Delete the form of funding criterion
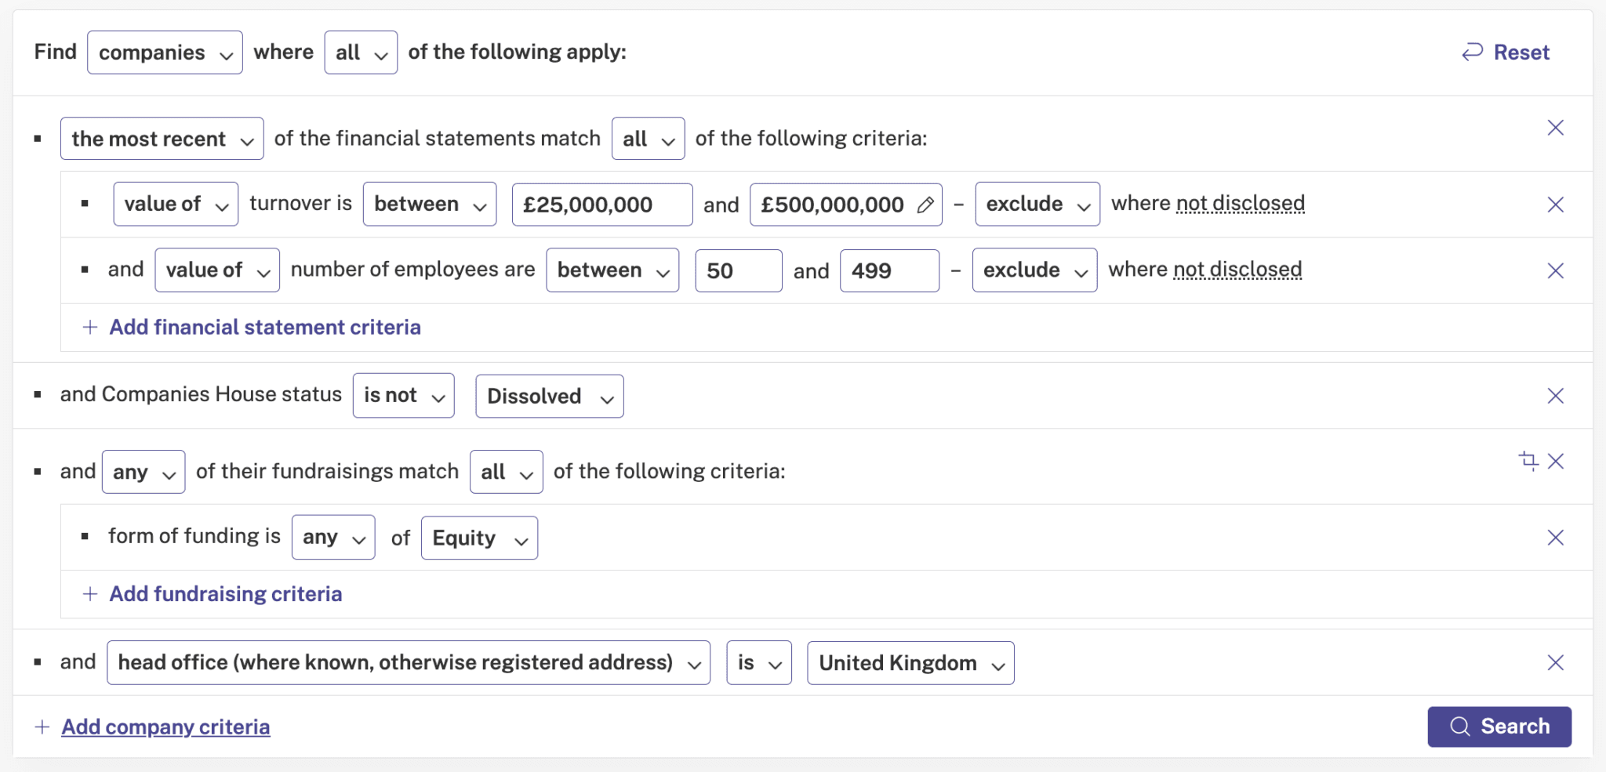This screenshot has height=772, width=1606. pos(1556,537)
